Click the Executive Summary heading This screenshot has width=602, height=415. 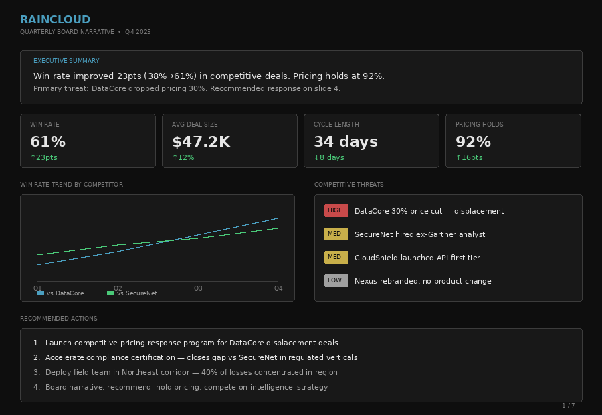pyautogui.click(x=66, y=61)
